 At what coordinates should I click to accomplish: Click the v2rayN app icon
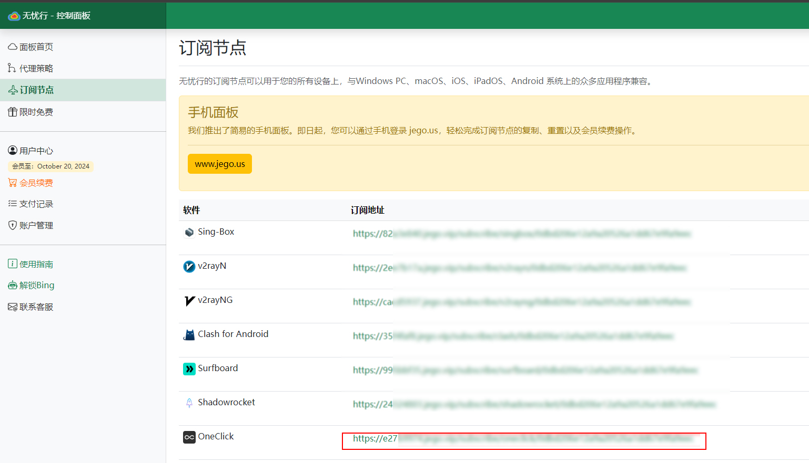coord(189,267)
